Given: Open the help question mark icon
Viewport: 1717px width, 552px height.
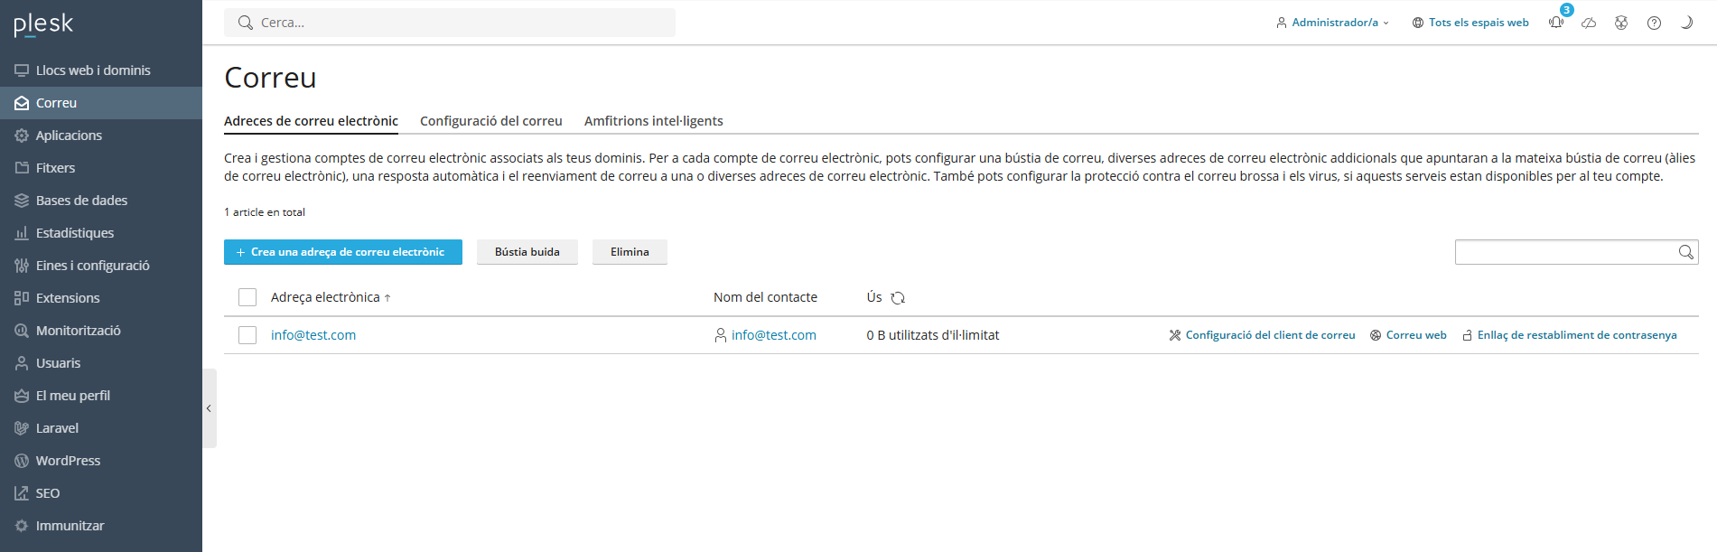Looking at the screenshot, I should click(x=1654, y=23).
